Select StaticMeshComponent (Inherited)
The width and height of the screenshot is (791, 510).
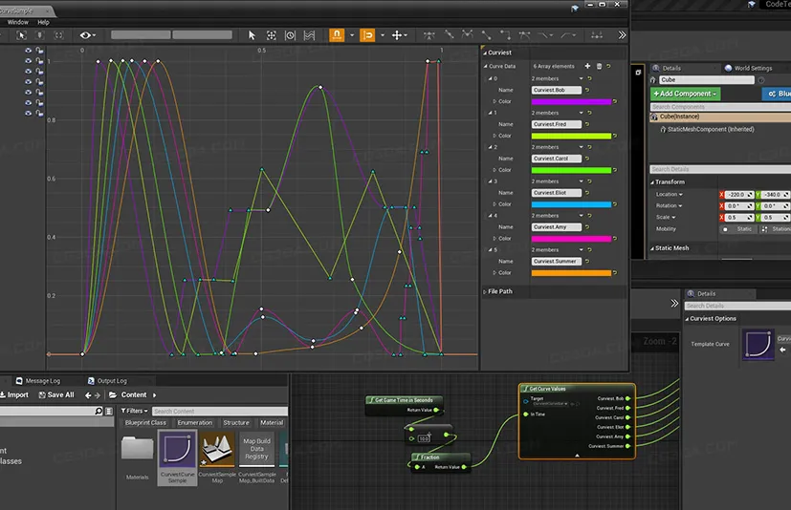[x=711, y=130]
